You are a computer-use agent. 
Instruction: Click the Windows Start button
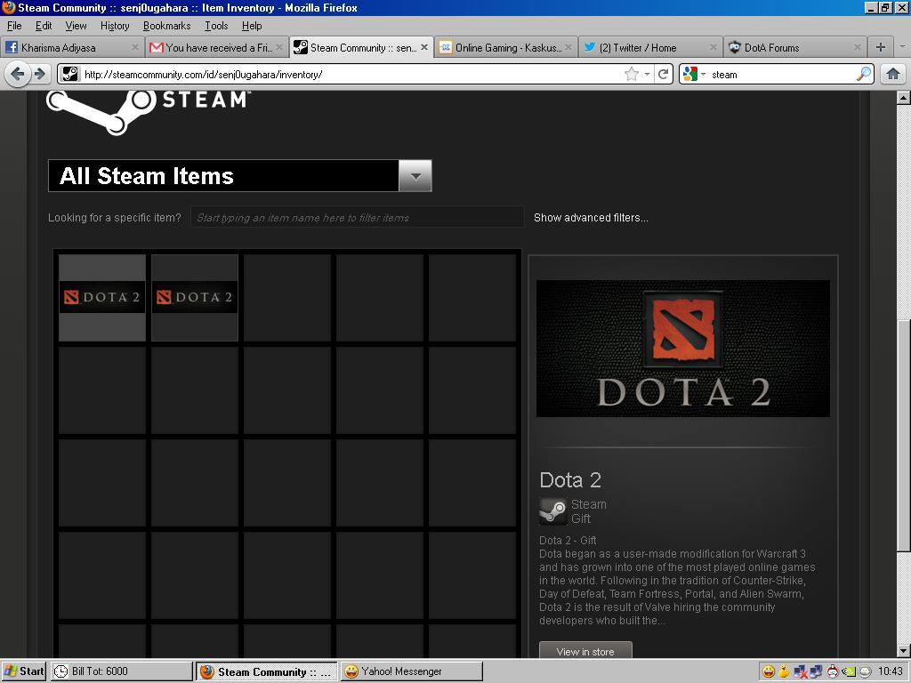pyautogui.click(x=24, y=671)
